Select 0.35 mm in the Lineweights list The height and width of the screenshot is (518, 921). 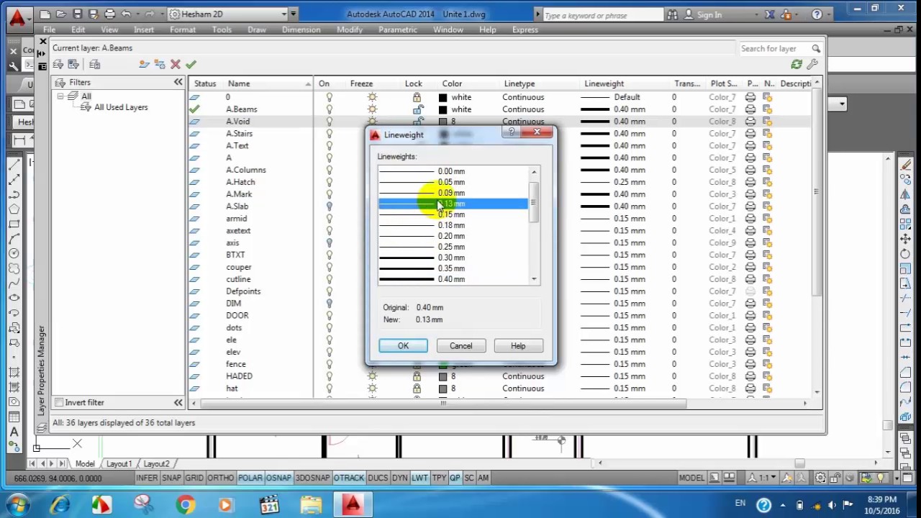[x=453, y=268]
